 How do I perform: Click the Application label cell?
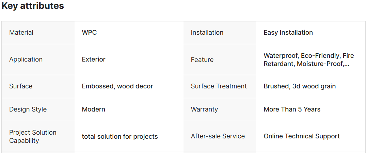26,59
